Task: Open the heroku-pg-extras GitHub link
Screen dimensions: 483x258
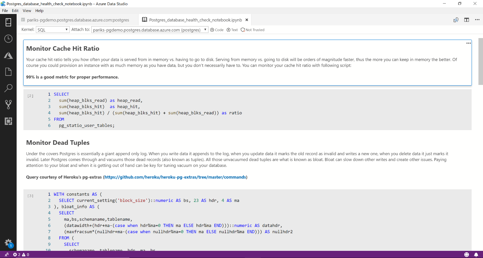Action: pos(175,177)
